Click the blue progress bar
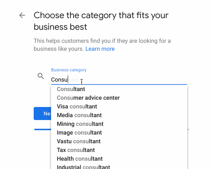This screenshot has width=210, height=169. click(x=43, y=129)
